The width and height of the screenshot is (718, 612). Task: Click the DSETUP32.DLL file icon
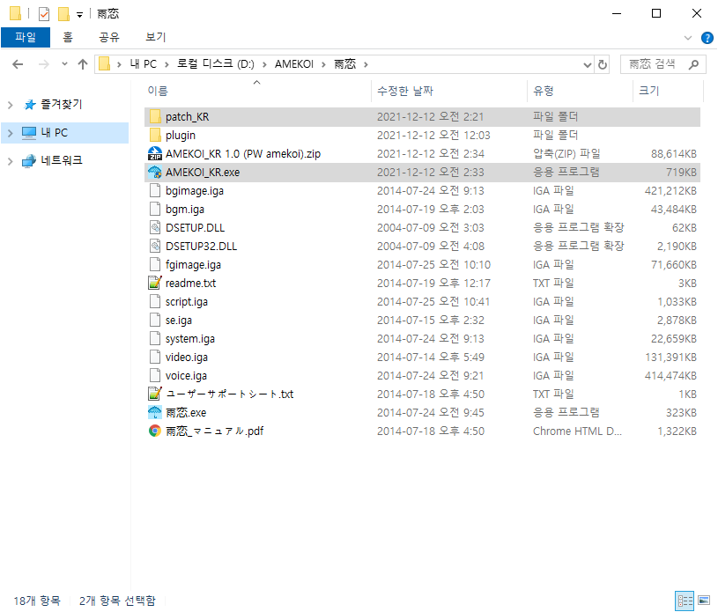[155, 246]
